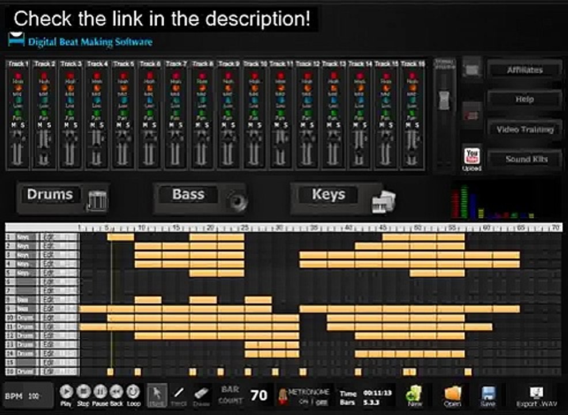This screenshot has height=415, width=568.
Task: Save project using the floppy icon
Action: (x=489, y=395)
